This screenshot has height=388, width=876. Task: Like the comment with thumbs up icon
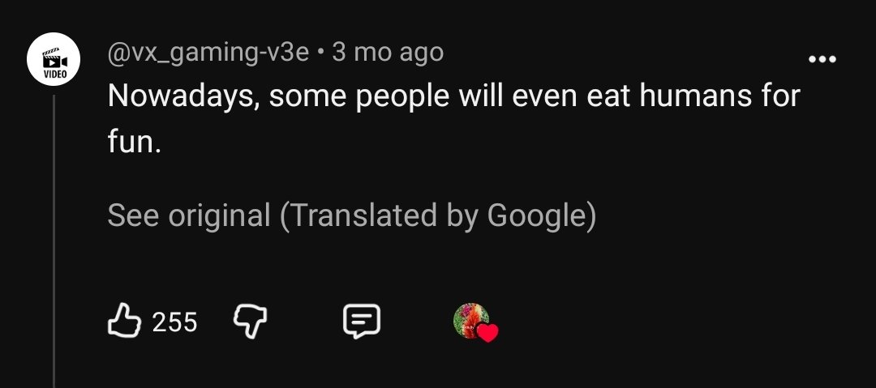[123, 321]
